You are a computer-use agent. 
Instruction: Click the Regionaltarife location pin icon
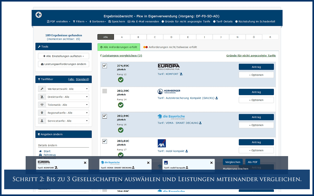pos(42,113)
